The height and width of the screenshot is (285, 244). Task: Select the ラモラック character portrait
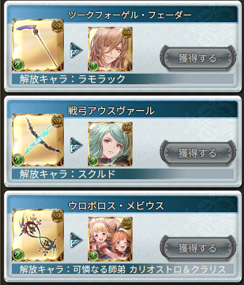tap(110, 49)
